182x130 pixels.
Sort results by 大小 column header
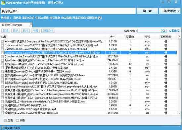(113, 37)
